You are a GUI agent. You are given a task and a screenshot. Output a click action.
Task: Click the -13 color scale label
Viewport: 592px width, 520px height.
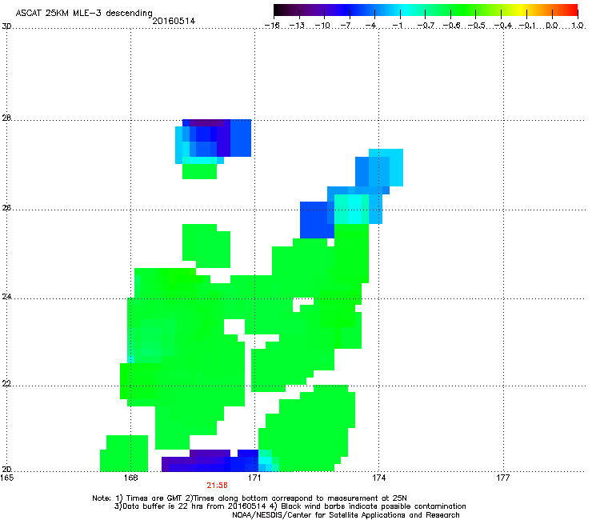[x=297, y=26]
